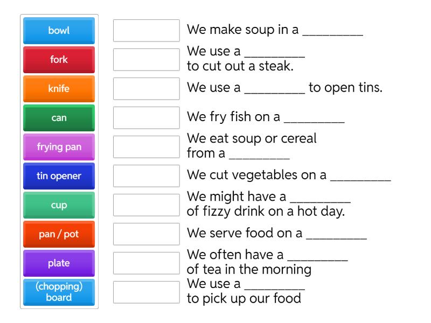This screenshot has width=431, height=323.
Task: Select the 'pan / pot' word tile
Action: point(58,234)
